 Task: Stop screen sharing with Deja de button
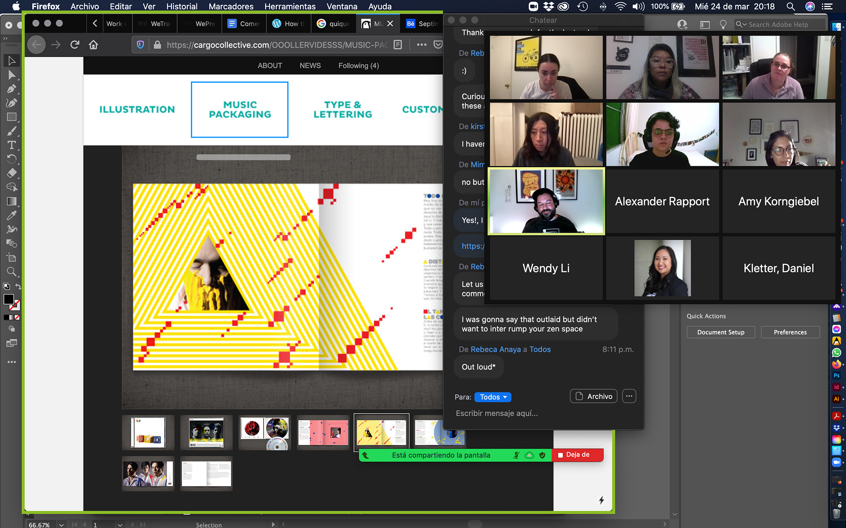point(577,455)
